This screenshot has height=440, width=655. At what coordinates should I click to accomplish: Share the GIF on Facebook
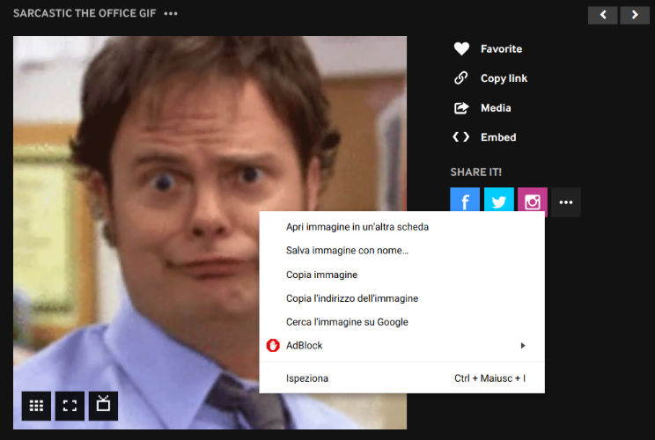coord(465,201)
